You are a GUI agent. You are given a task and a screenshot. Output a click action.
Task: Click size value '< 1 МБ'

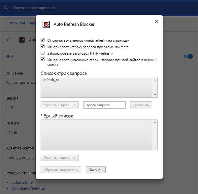click(11, 132)
